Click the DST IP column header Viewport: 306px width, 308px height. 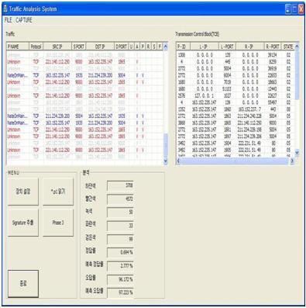[x=100, y=47]
